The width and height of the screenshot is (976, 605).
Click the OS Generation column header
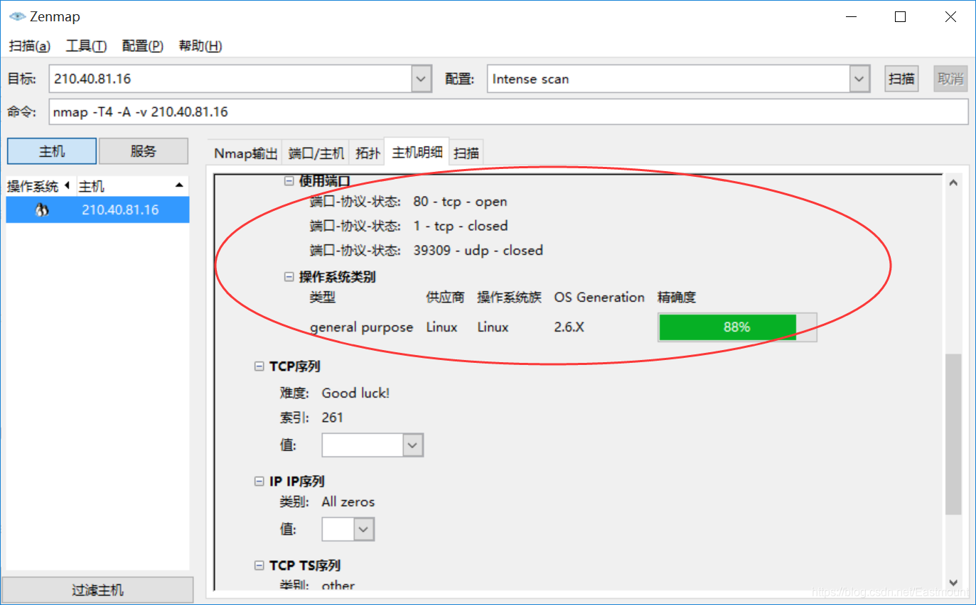point(599,298)
